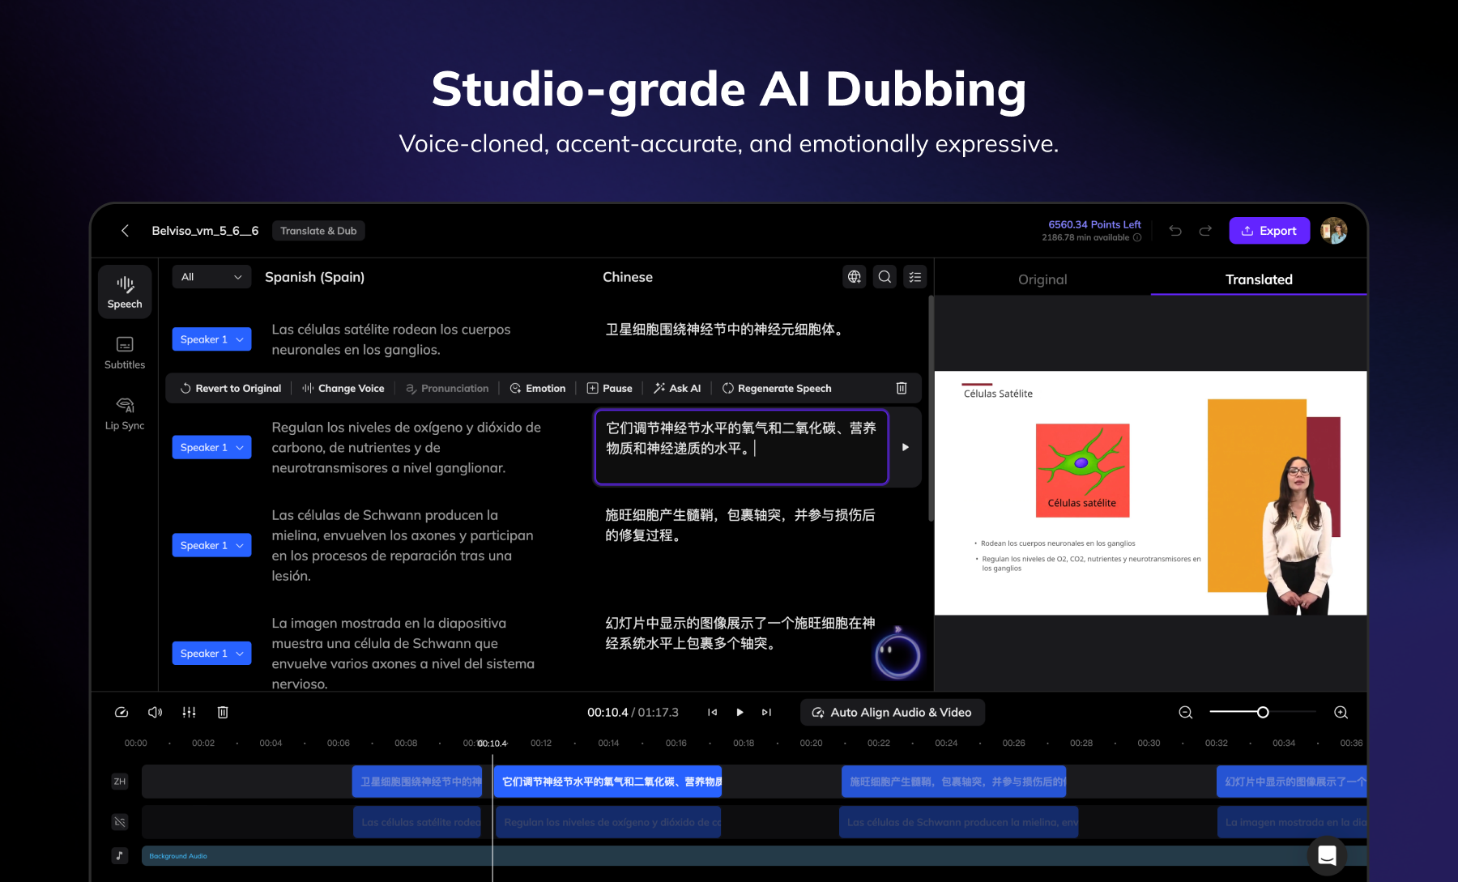Click the transcript panel vertical scrollbar
Screen dimensions: 1458x882
tap(931, 409)
